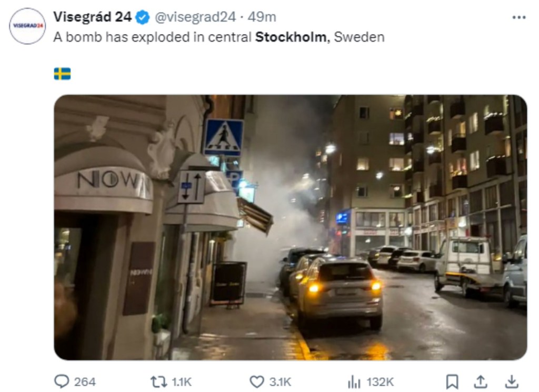
Task: Download media with download arrow icon
Action: click(512, 381)
